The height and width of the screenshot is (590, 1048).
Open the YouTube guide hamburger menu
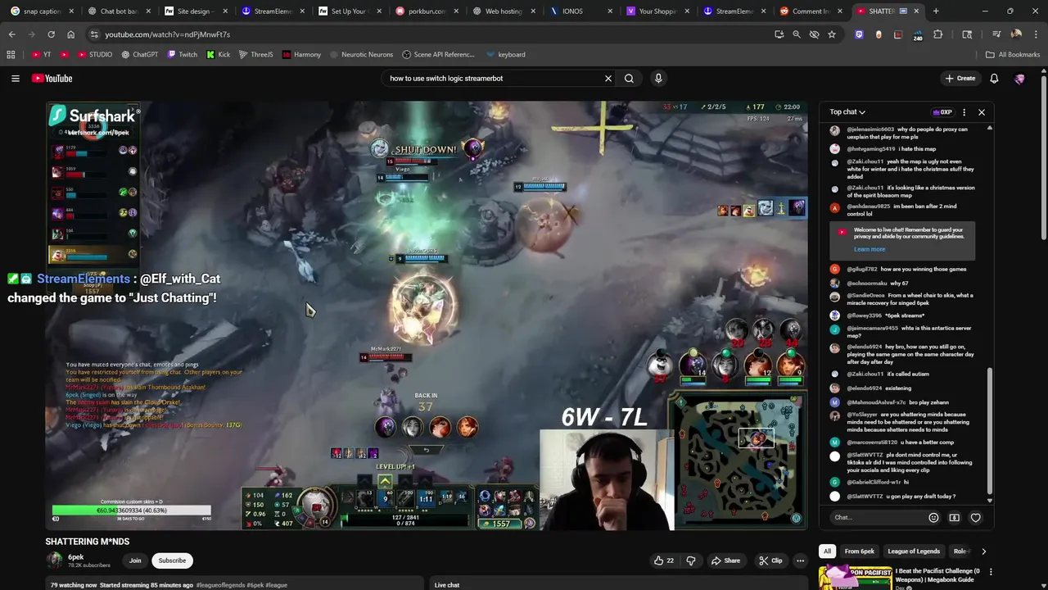(15, 78)
